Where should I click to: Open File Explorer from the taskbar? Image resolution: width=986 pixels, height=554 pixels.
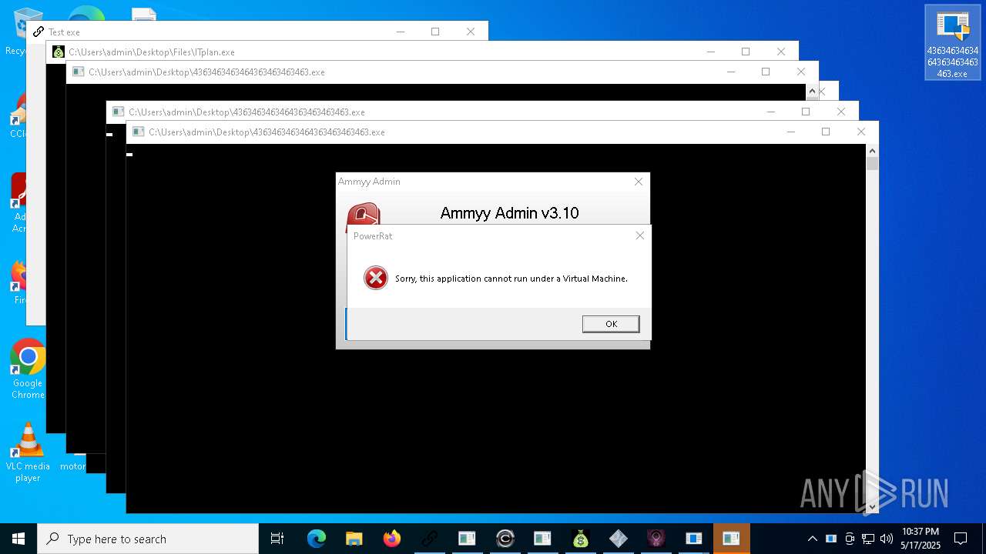(x=354, y=539)
